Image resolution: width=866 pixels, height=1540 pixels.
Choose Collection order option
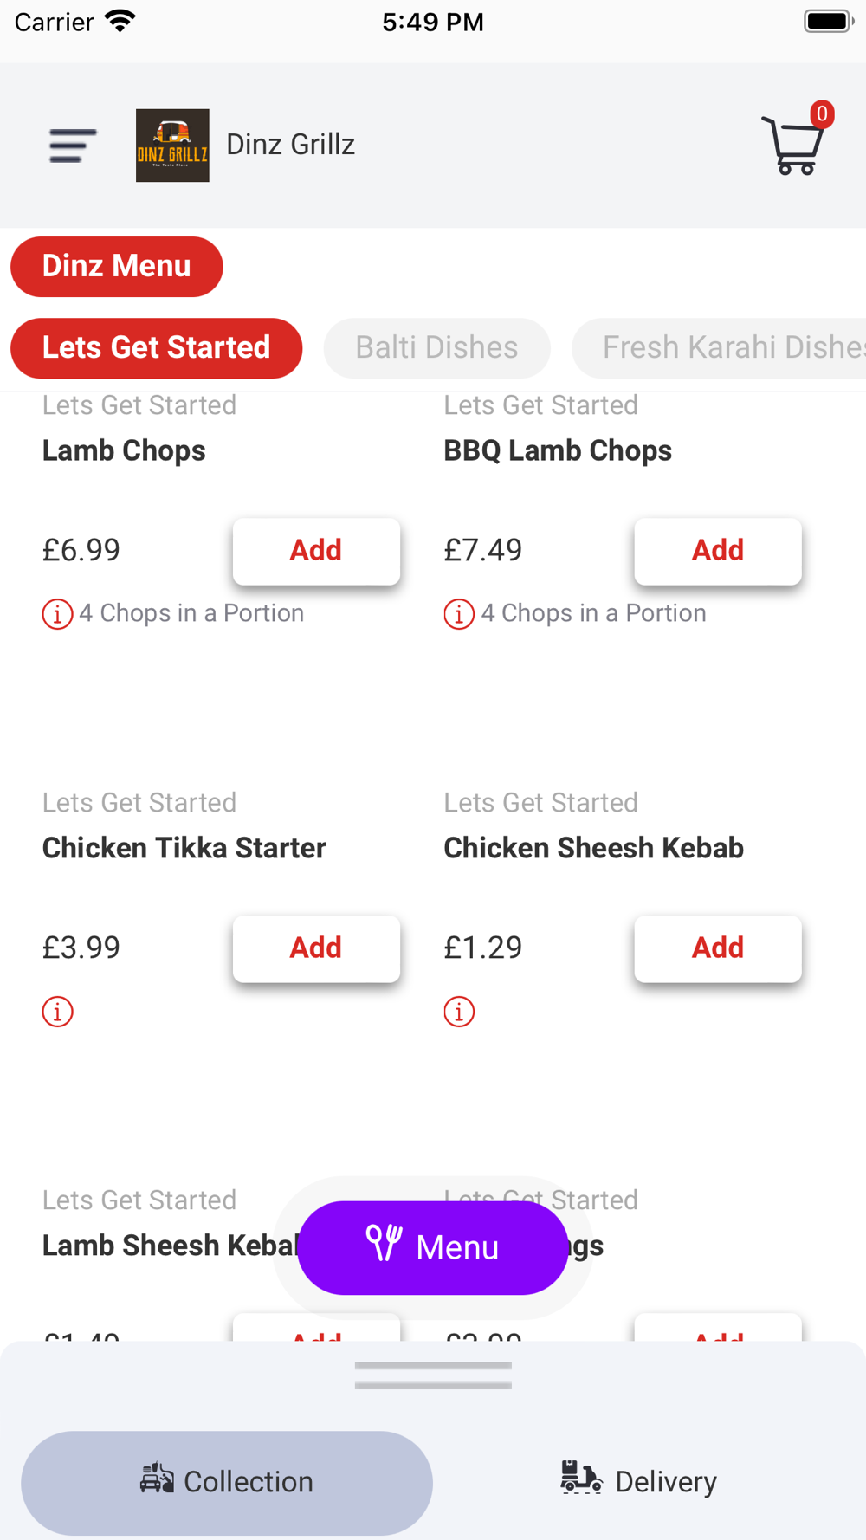click(227, 1483)
